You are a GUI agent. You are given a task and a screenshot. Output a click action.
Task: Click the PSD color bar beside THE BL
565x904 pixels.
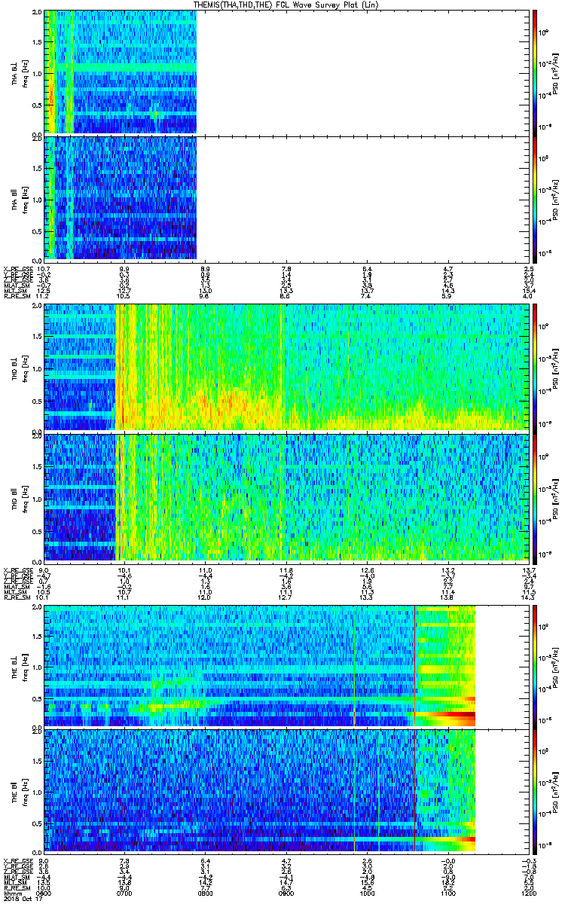(535, 666)
